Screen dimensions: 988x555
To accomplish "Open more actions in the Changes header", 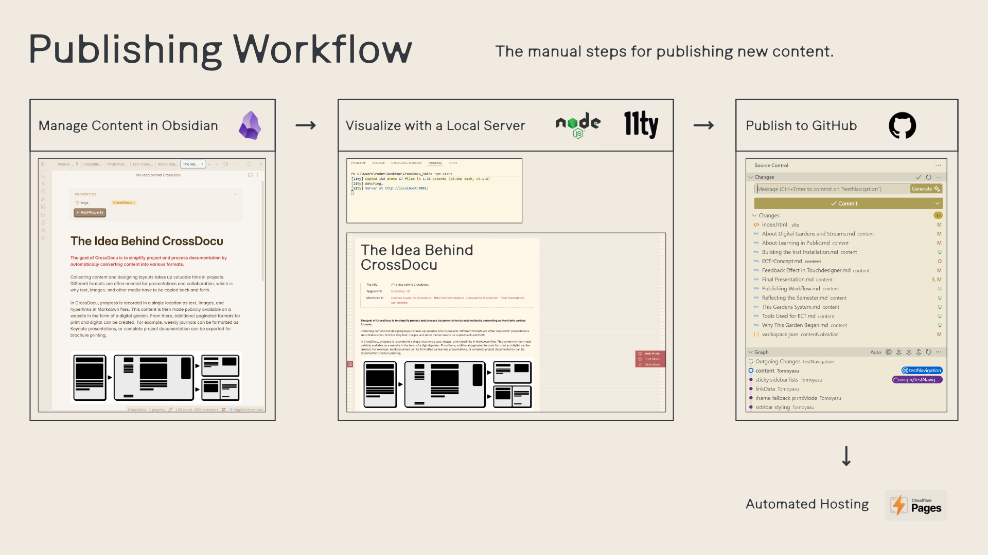I will (x=939, y=177).
